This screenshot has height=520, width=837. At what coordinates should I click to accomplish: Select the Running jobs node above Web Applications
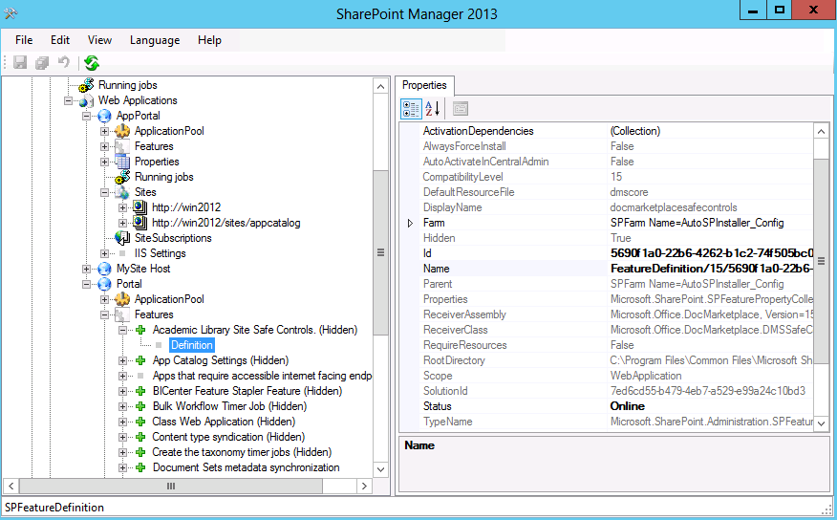(128, 85)
